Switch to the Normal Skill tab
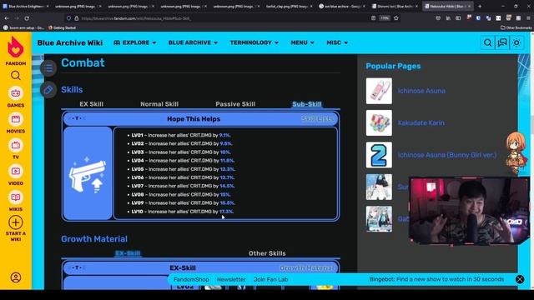This screenshot has height=300, width=534. (x=159, y=104)
